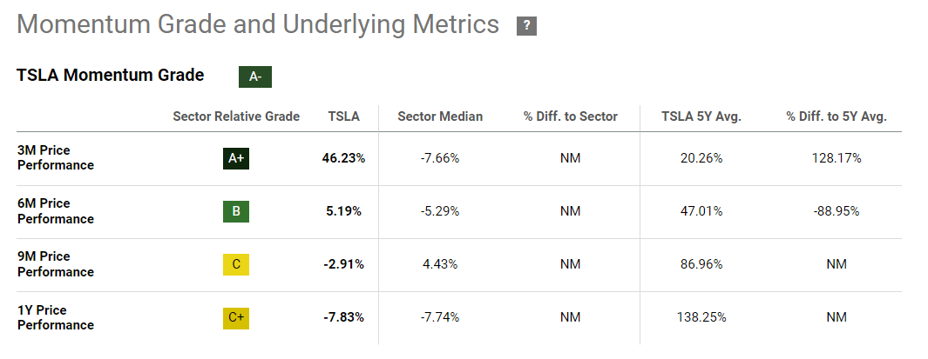Screen dimensions: 928x359
Task: Click the green B grade badge
Action: [235, 211]
